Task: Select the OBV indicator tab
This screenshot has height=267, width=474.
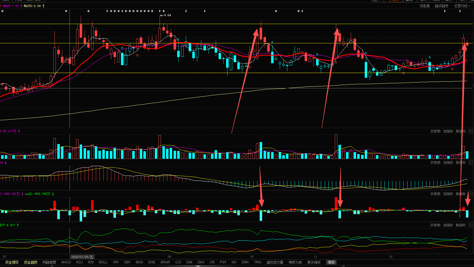Action: coord(127,262)
